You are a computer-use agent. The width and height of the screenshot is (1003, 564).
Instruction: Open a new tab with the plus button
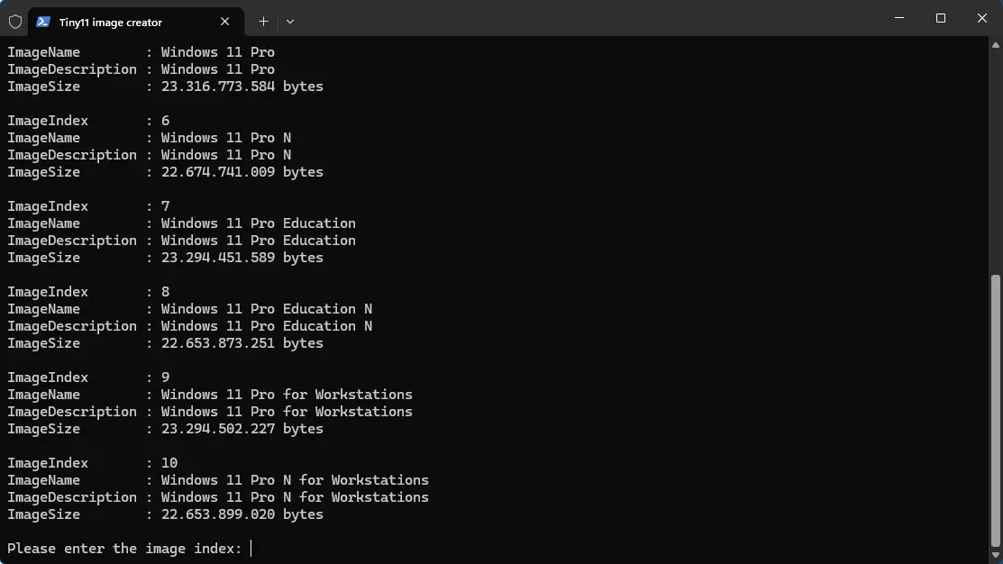tap(263, 22)
